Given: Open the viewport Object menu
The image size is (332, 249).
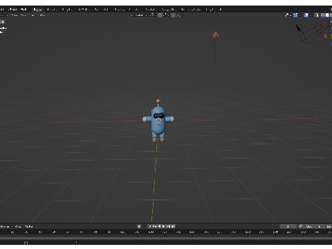Looking at the screenshot, I should (x=43, y=15).
